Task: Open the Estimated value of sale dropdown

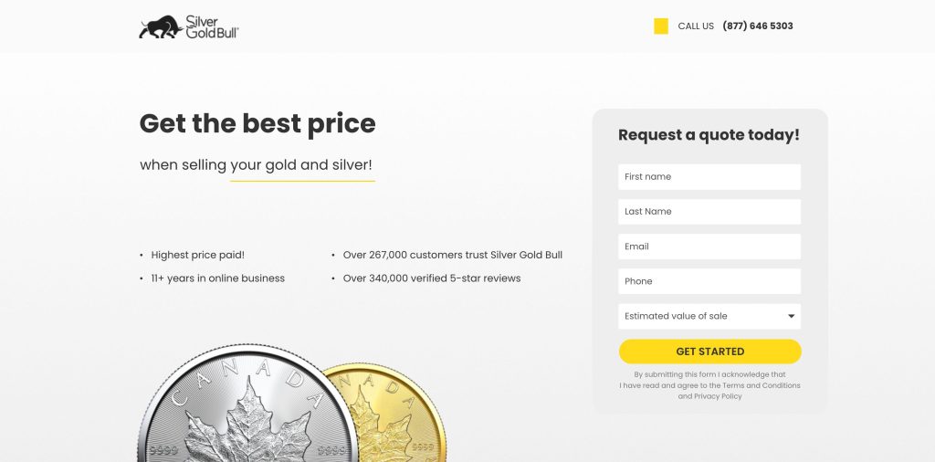Action: 709,316
